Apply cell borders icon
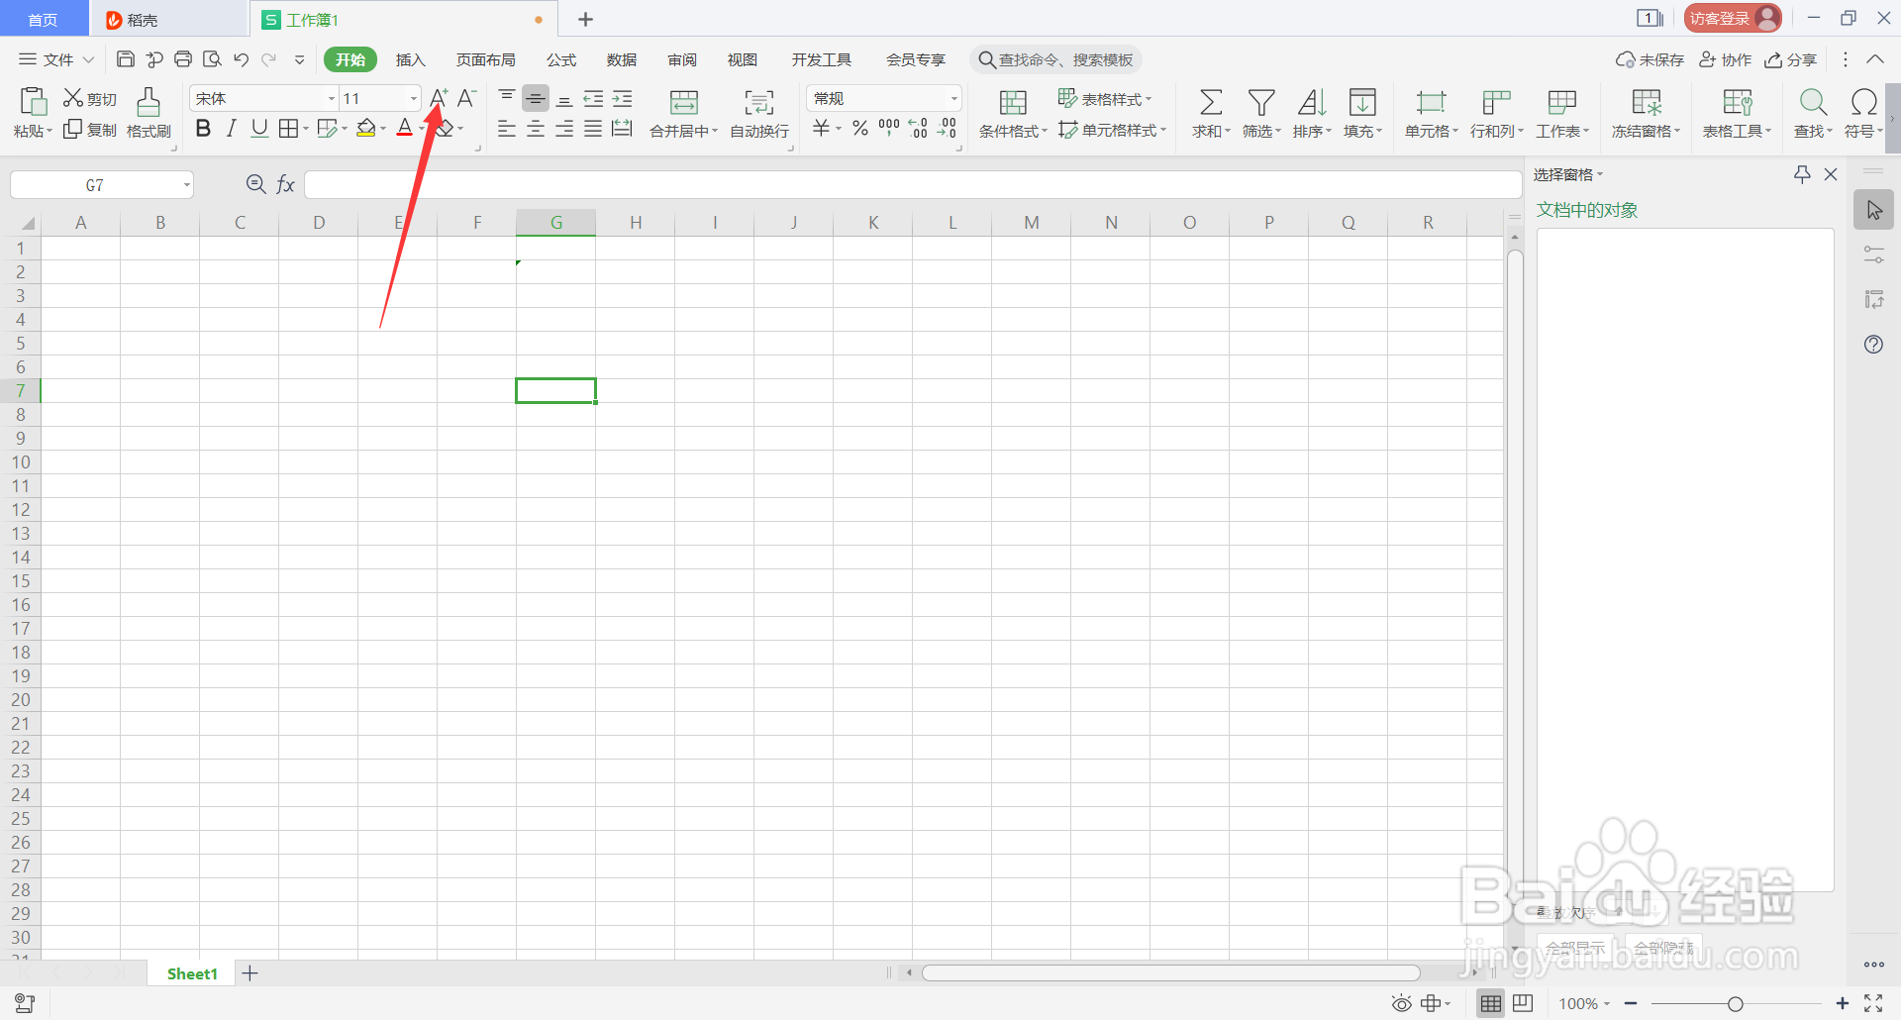The width and height of the screenshot is (1901, 1020). 288,128
